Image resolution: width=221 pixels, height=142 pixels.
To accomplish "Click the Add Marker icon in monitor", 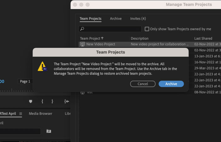I will tap(31, 101).
